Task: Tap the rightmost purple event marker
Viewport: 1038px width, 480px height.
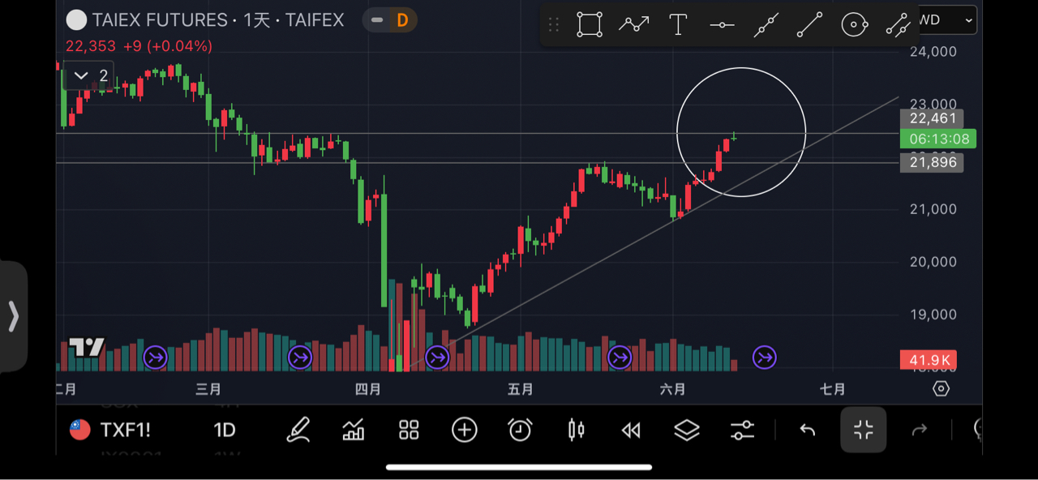Action: point(764,357)
